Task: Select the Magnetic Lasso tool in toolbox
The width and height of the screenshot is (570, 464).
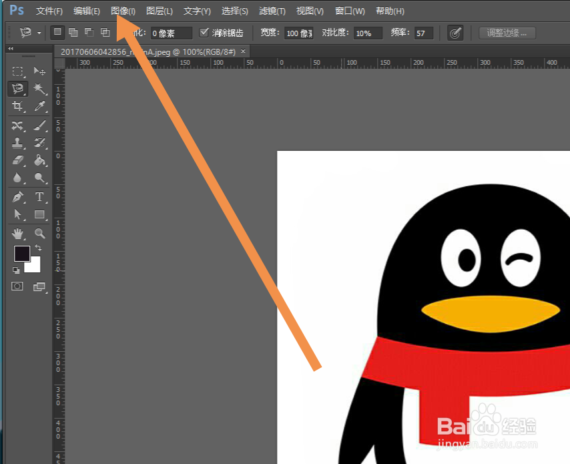Action: coord(17,88)
